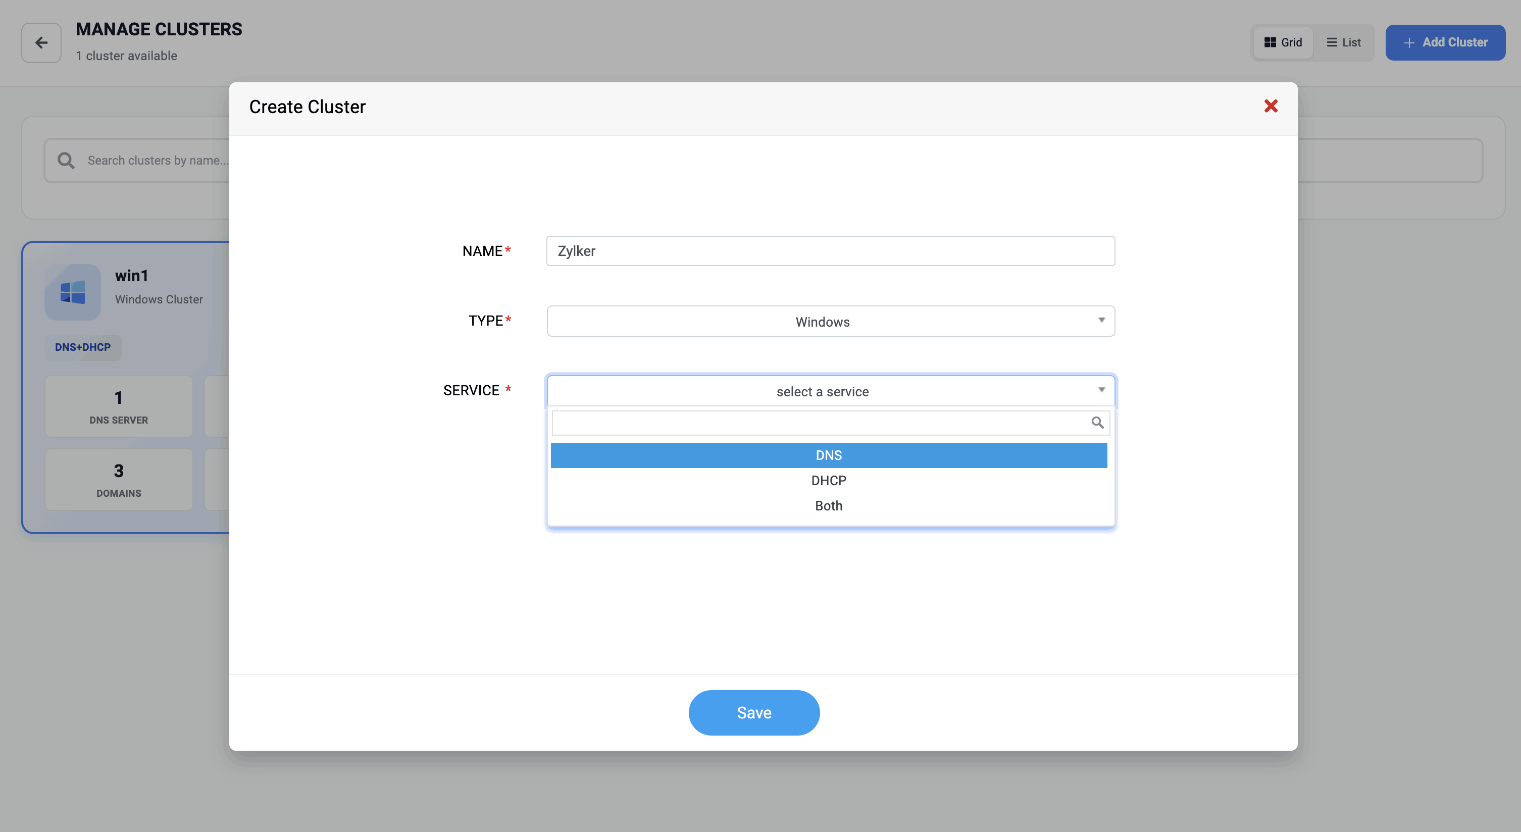
Task: Click the Windows type combo box
Action: coord(822,322)
